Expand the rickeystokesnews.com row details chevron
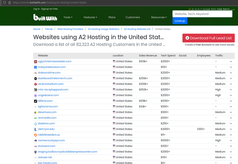 231,67
